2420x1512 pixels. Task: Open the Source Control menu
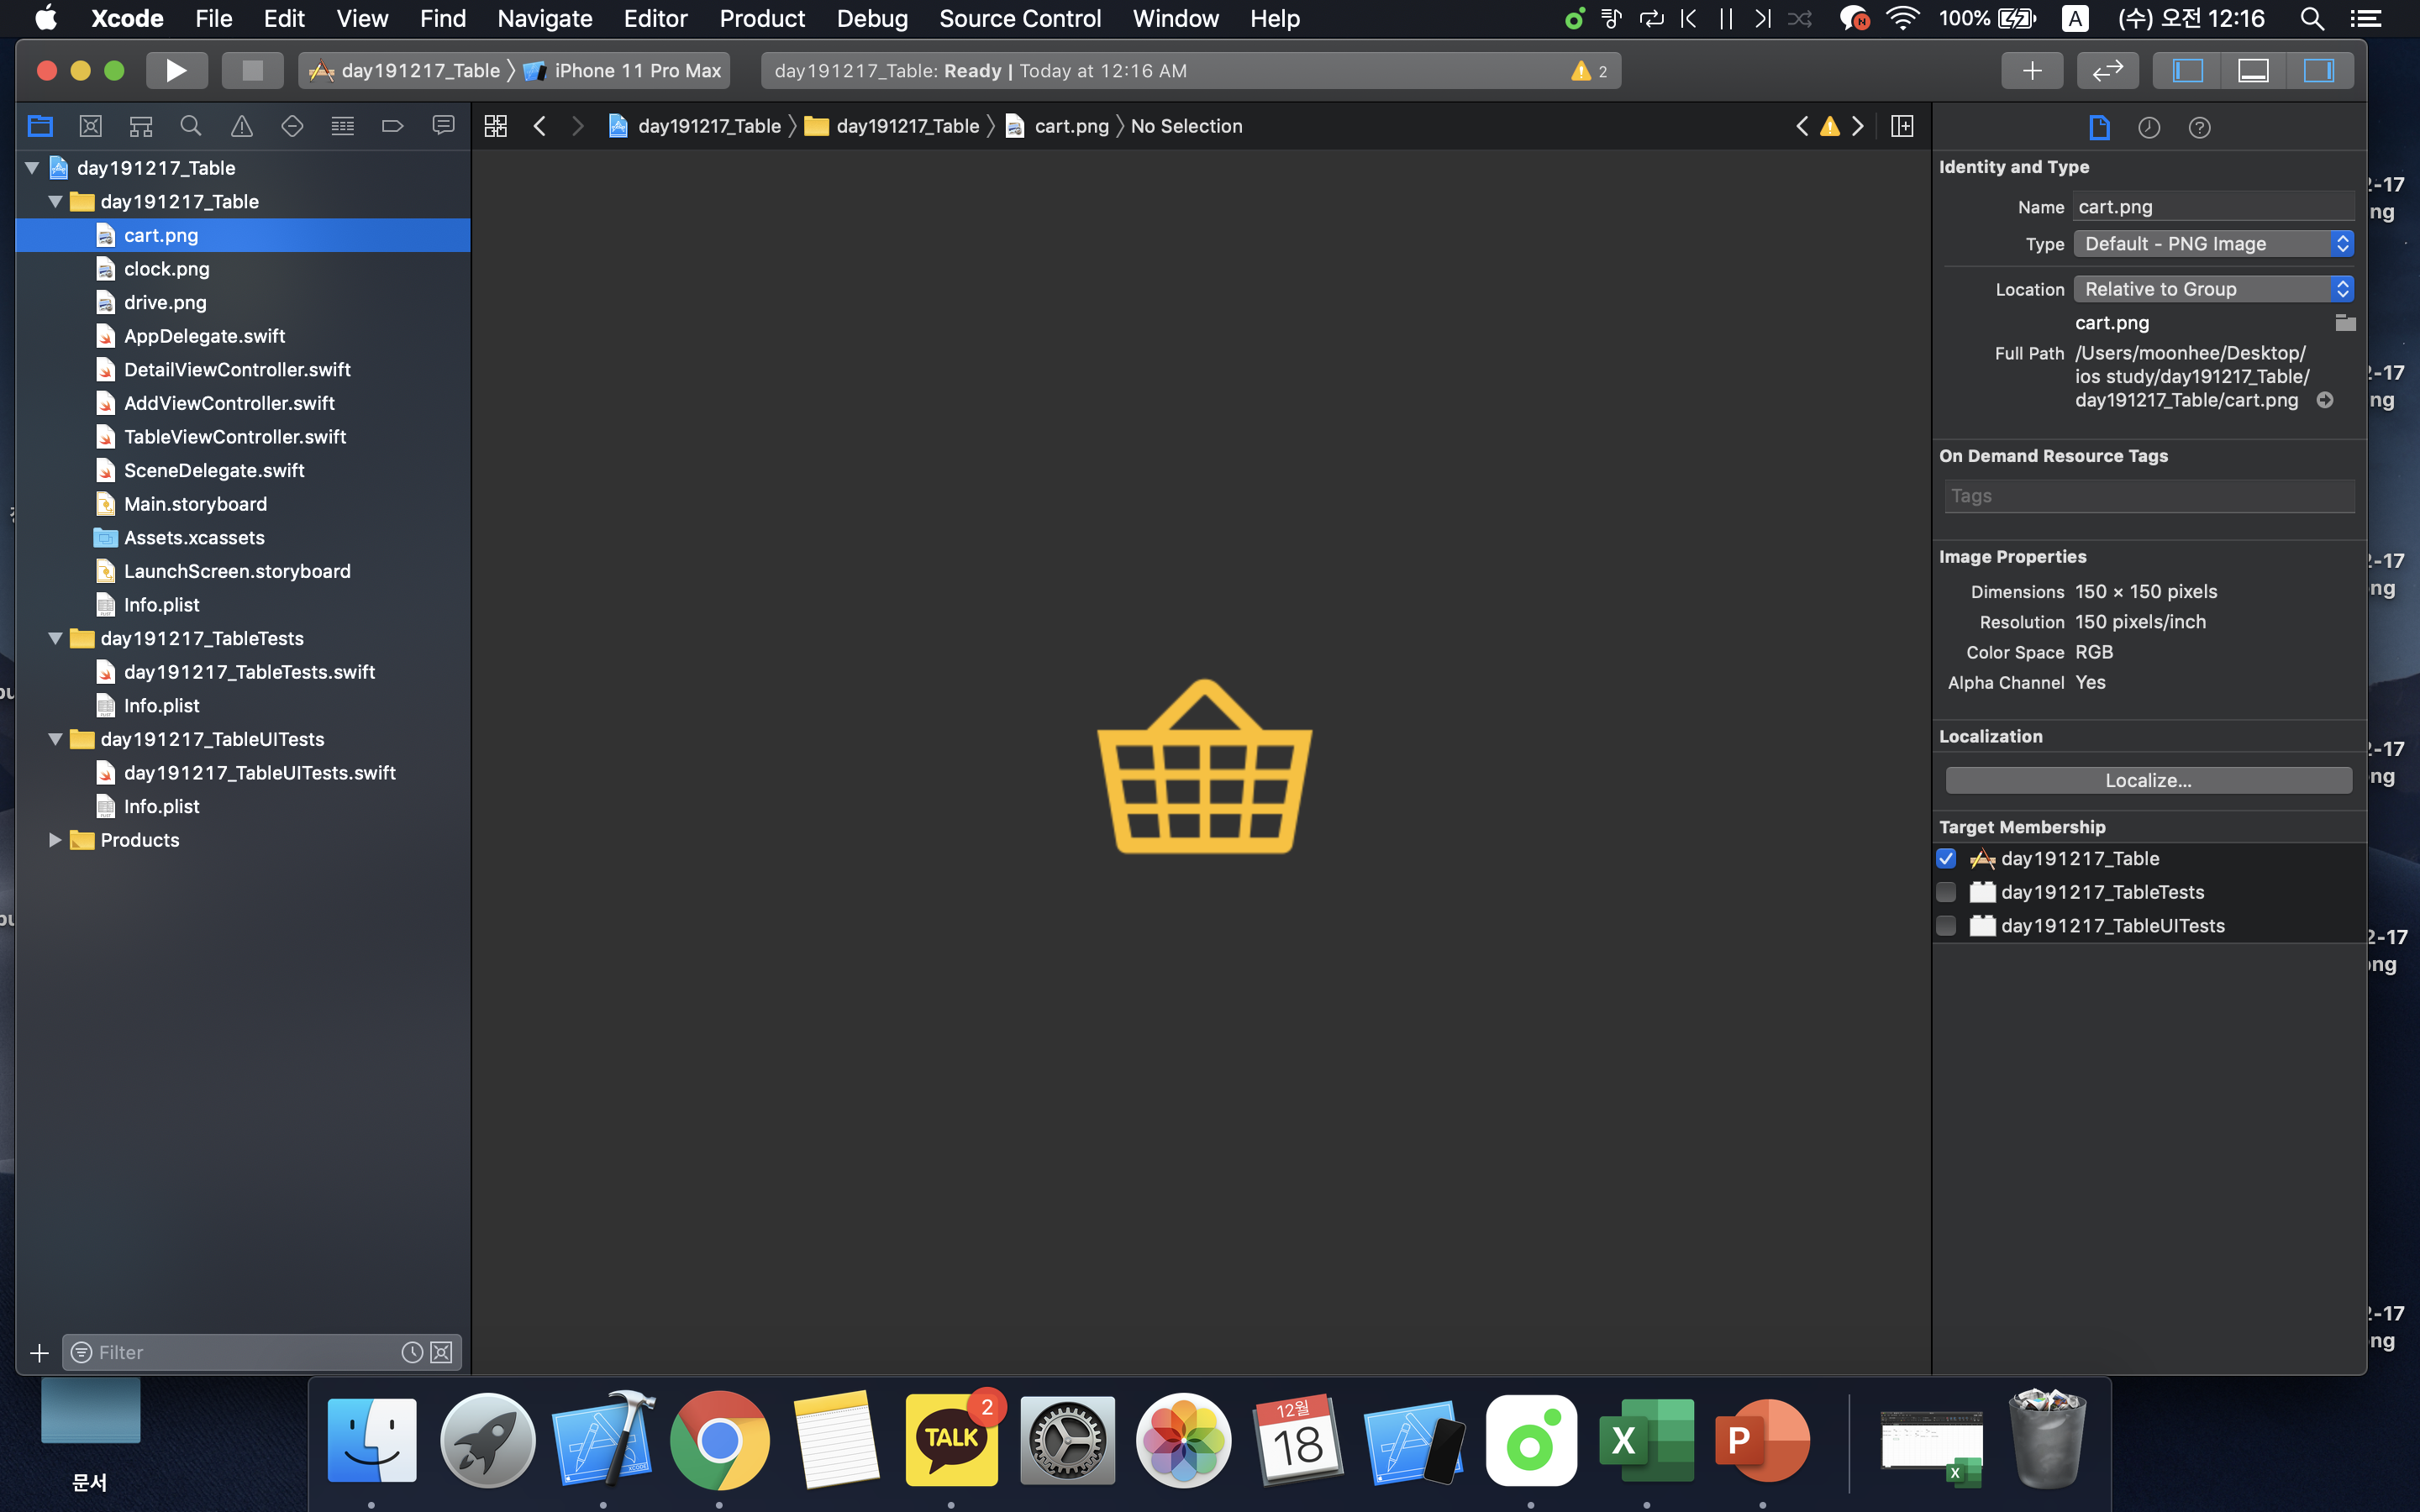pos(1019,18)
